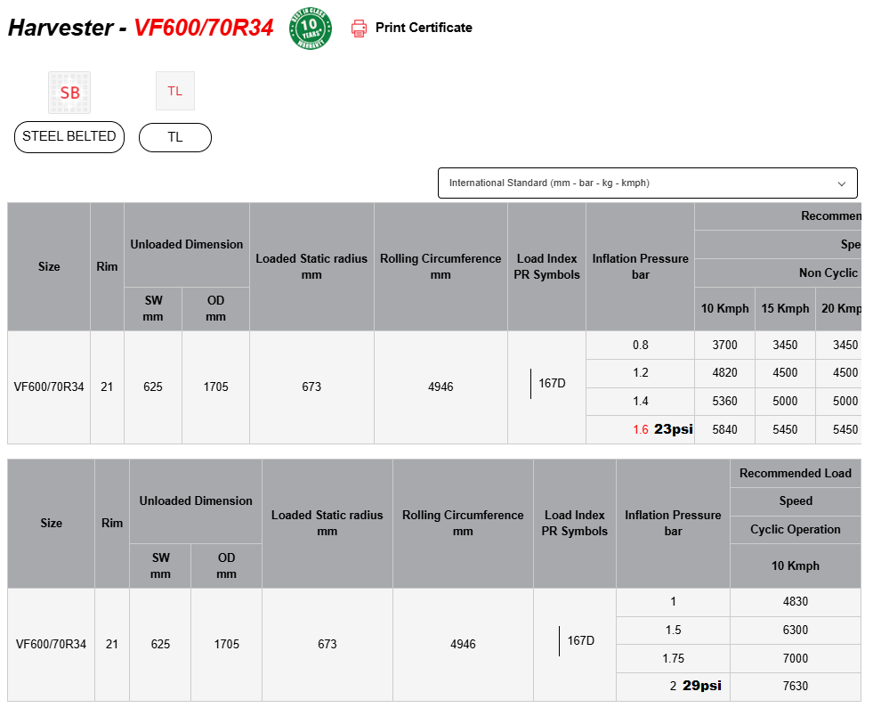The image size is (873, 708).
Task: Click the Cyclic Operation header
Action: click(x=795, y=529)
